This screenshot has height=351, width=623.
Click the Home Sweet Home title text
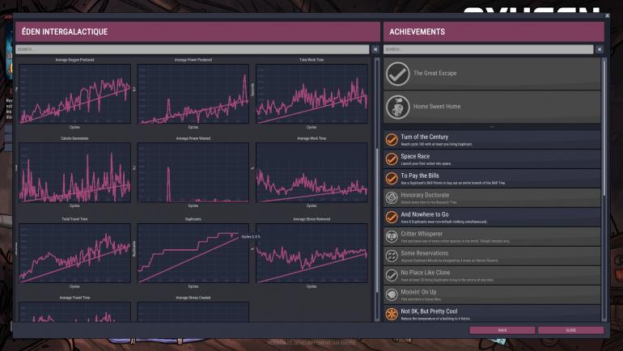point(437,107)
